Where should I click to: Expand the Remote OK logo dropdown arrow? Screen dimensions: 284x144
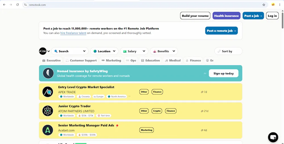(x=49, y=51)
